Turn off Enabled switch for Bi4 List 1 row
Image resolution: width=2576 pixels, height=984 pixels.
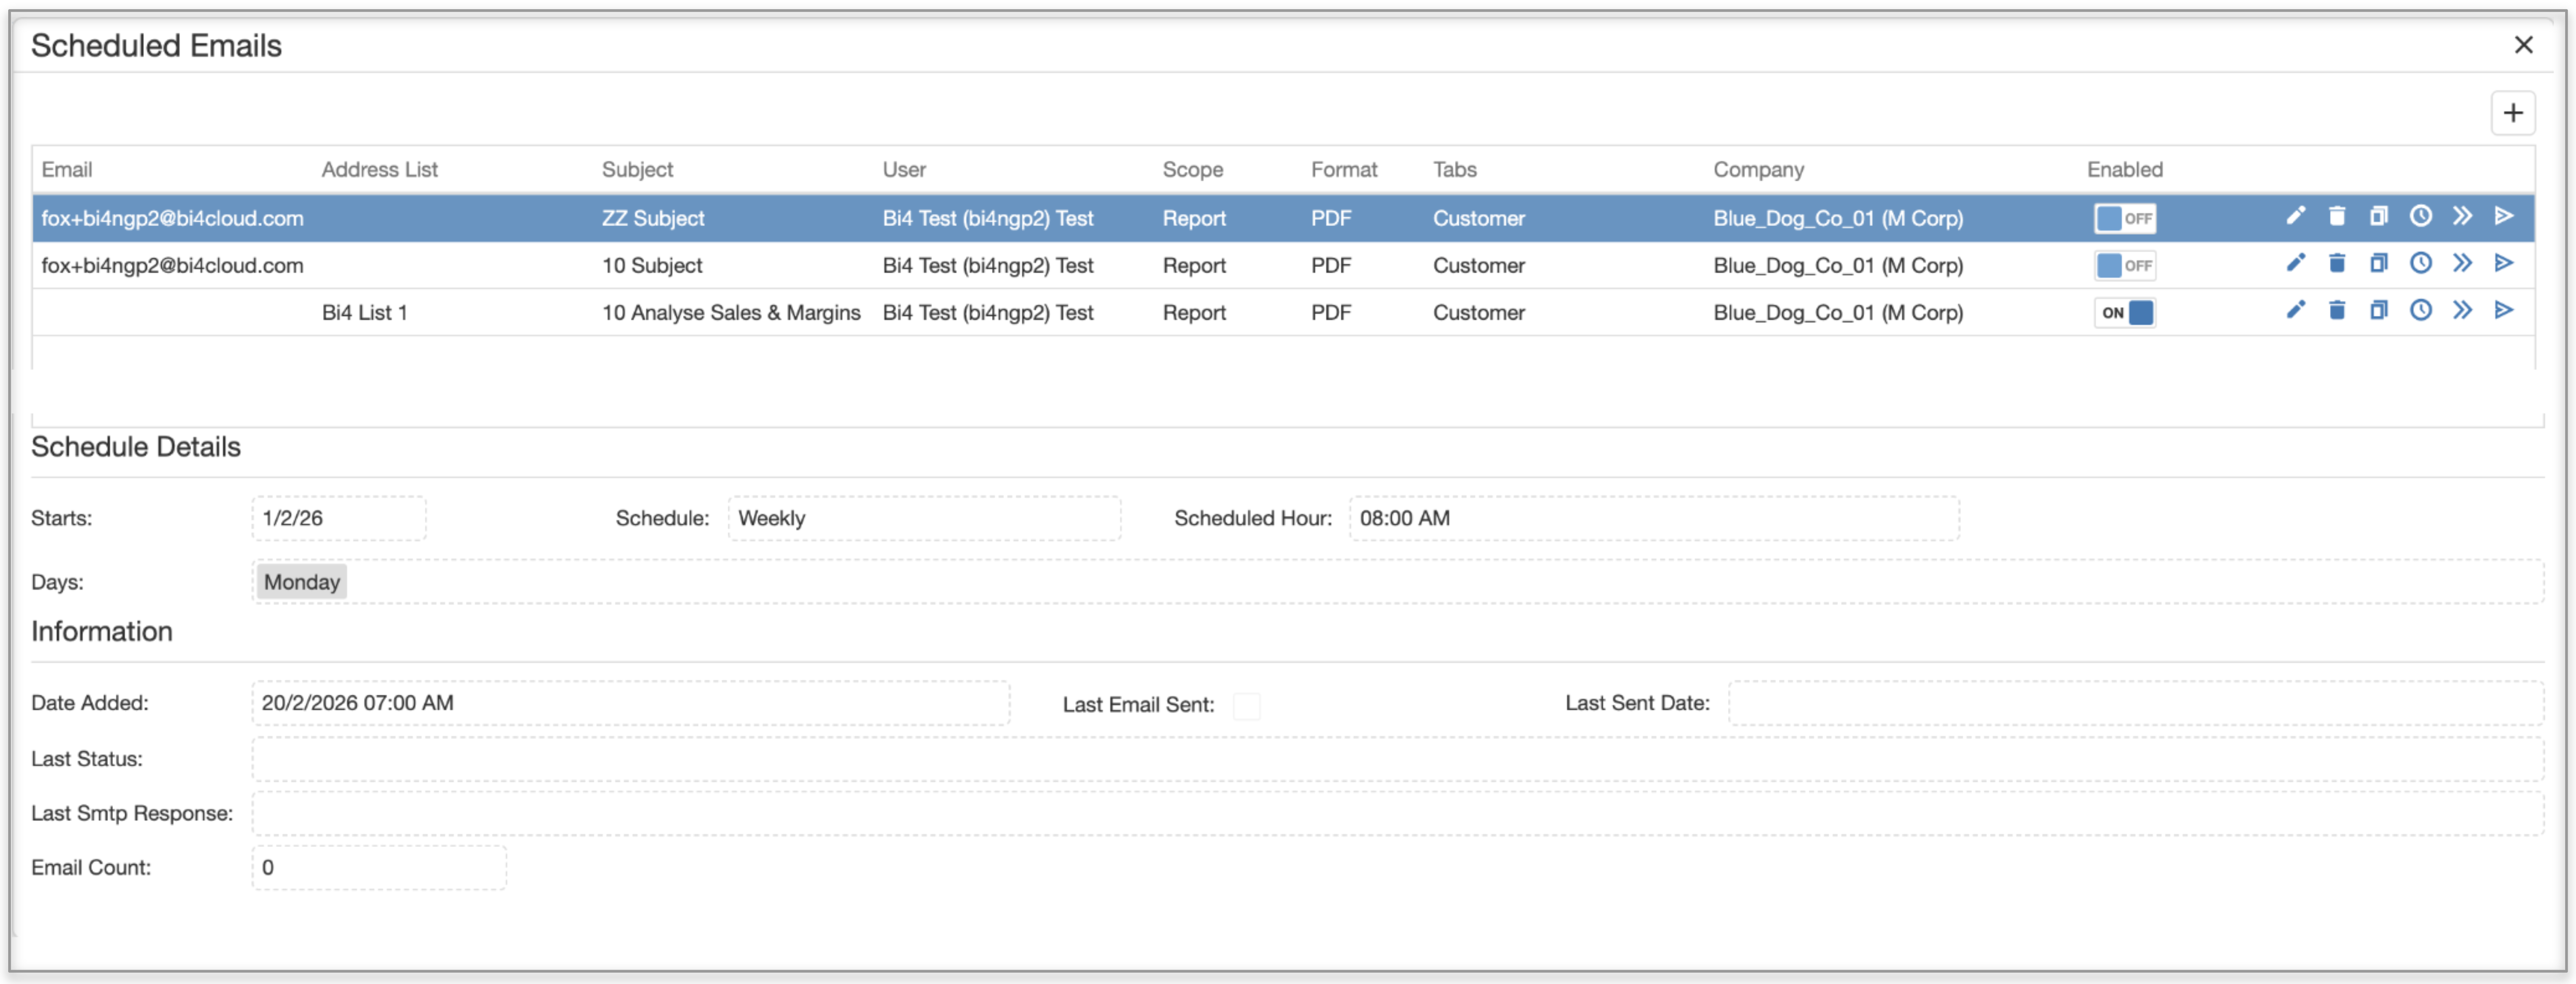click(x=2125, y=312)
